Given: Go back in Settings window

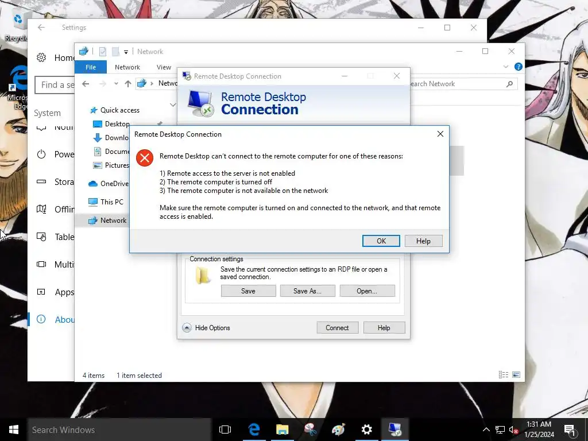Looking at the screenshot, I should [41, 28].
